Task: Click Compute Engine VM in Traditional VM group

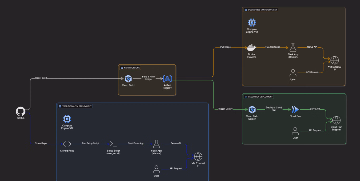Action: click(67, 119)
